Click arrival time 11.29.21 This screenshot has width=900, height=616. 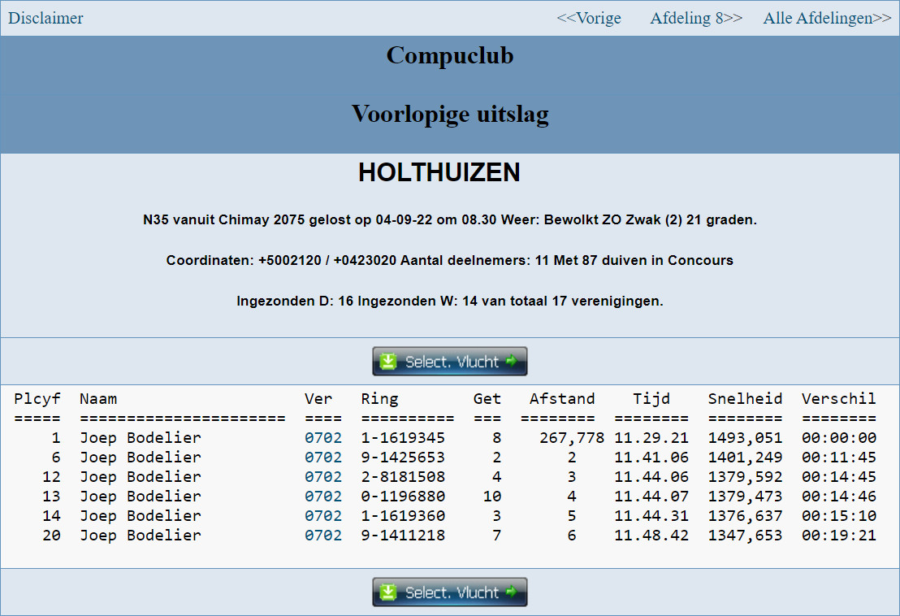click(651, 438)
